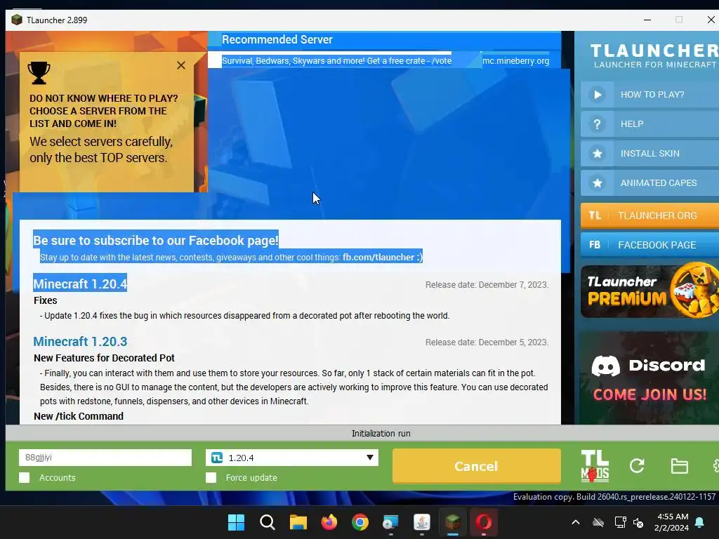
Task: Click the New /tick Command heading
Action: click(x=79, y=416)
